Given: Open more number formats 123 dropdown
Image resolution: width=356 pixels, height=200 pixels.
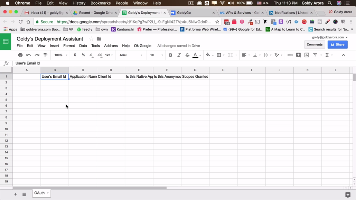Looking at the screenshot, I should click(109, 55).
